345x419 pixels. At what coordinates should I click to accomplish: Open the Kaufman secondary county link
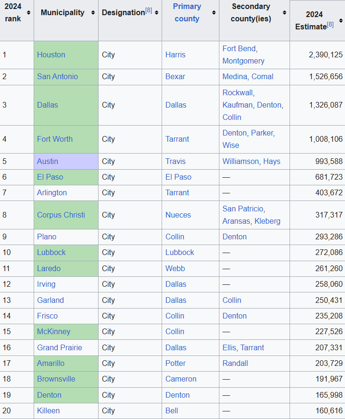[237, 105]
